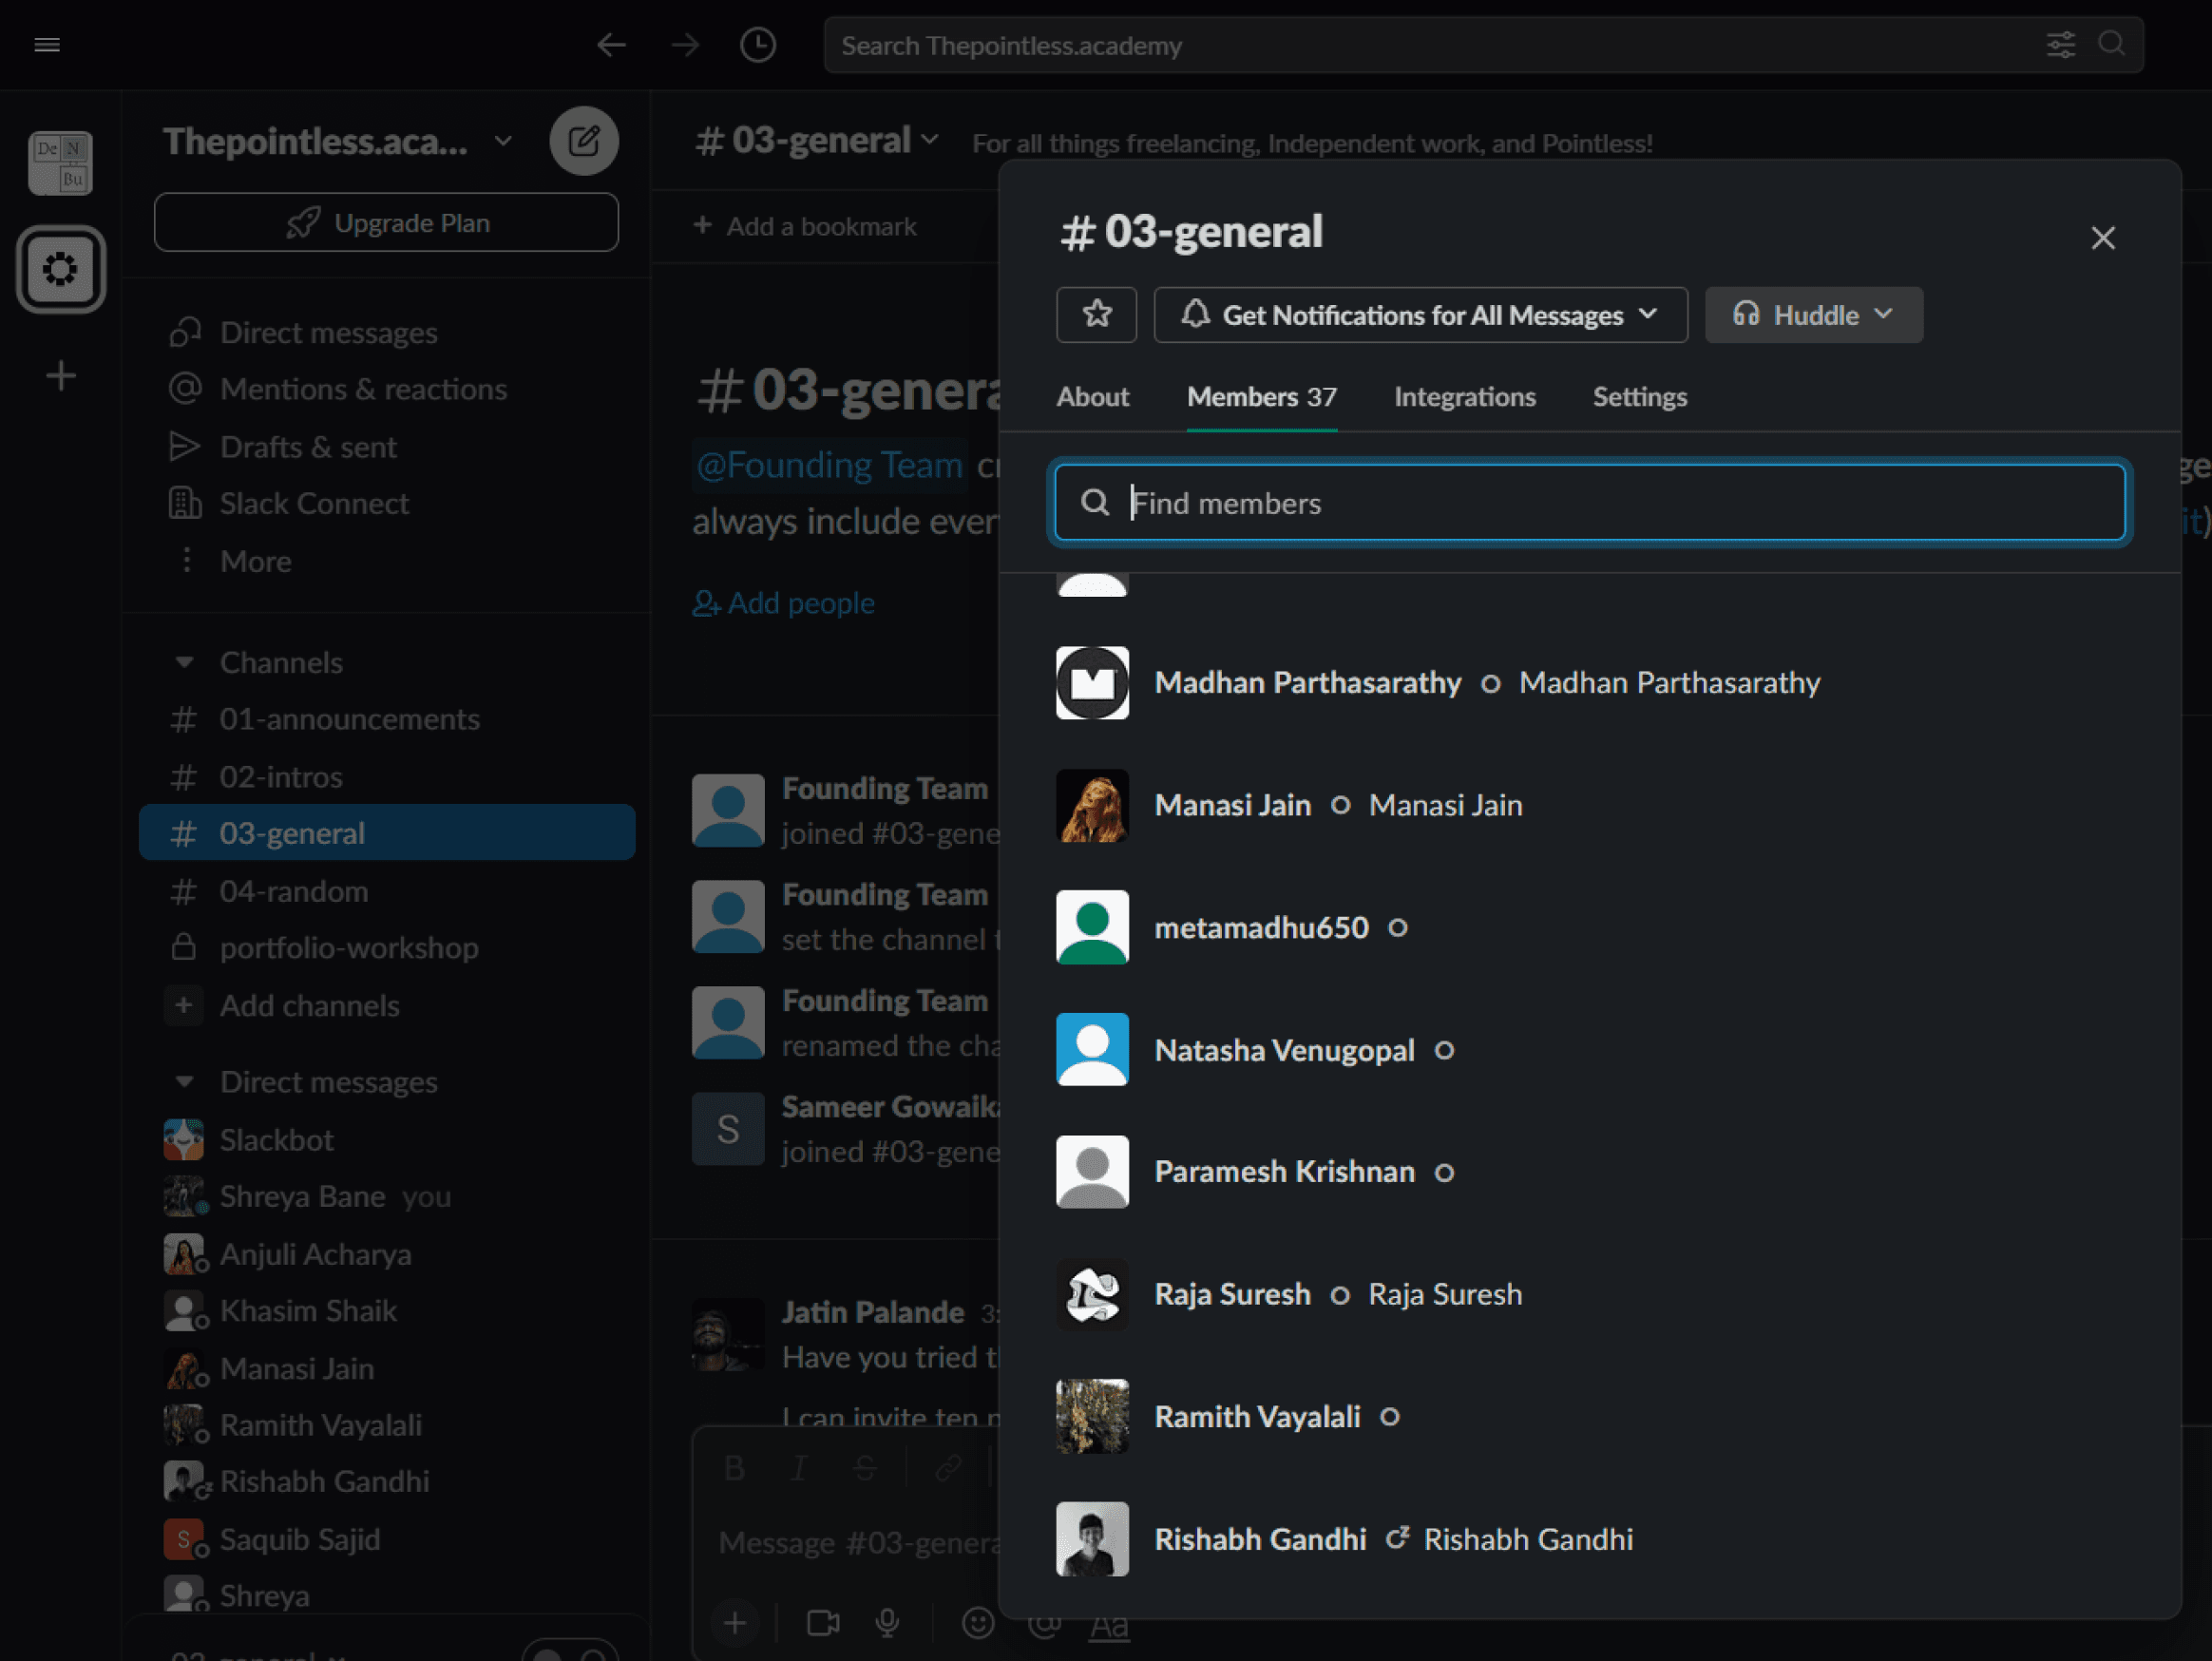Collapse the Channels section
The width and height of the screenshot is (2212, 1661).
[x=184, y=662]
